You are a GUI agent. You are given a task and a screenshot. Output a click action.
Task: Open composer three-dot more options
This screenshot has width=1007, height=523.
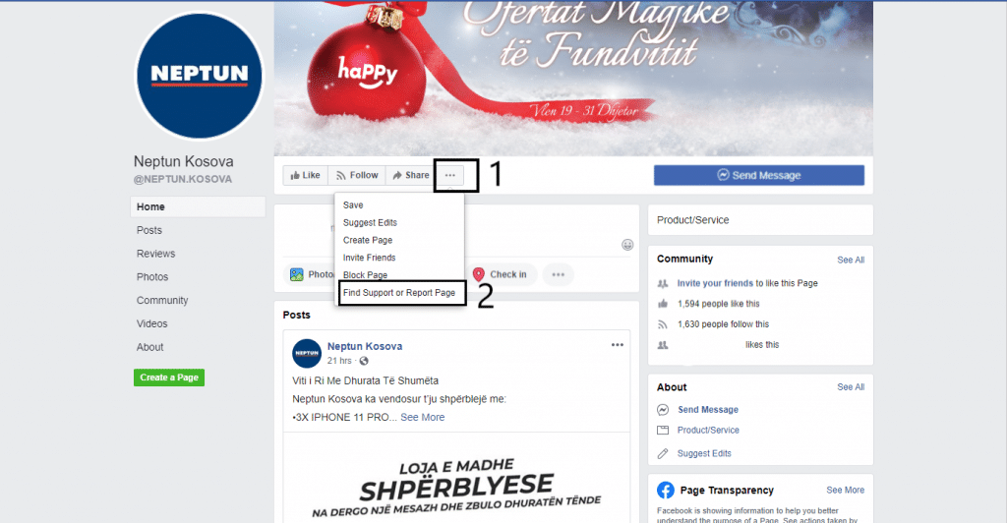pyautogui.click(x=559, y=274)
